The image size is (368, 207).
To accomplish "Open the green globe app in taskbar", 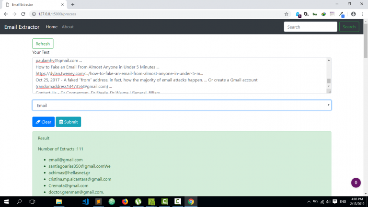I will [112, 202].
